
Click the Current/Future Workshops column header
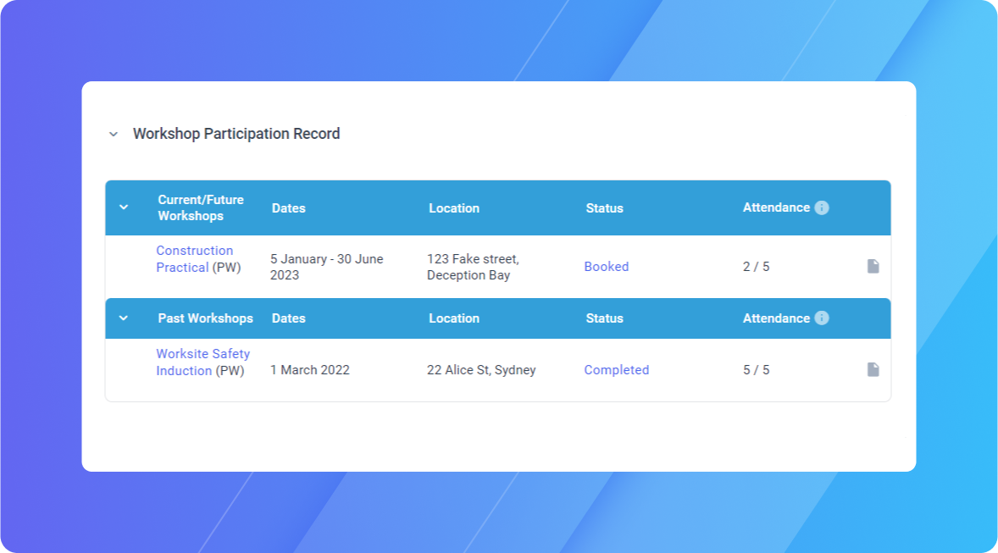(200, 207)
